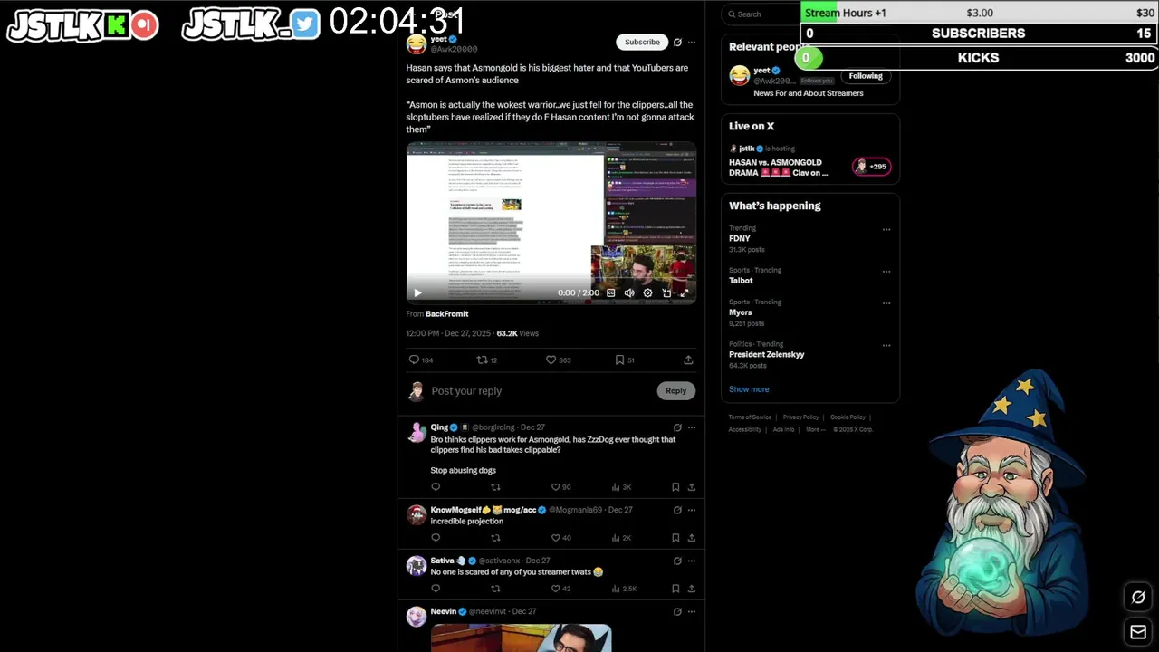Enter fullscreen on the video player
This screenshot has width=1159, height=652.
coord(685,292)
